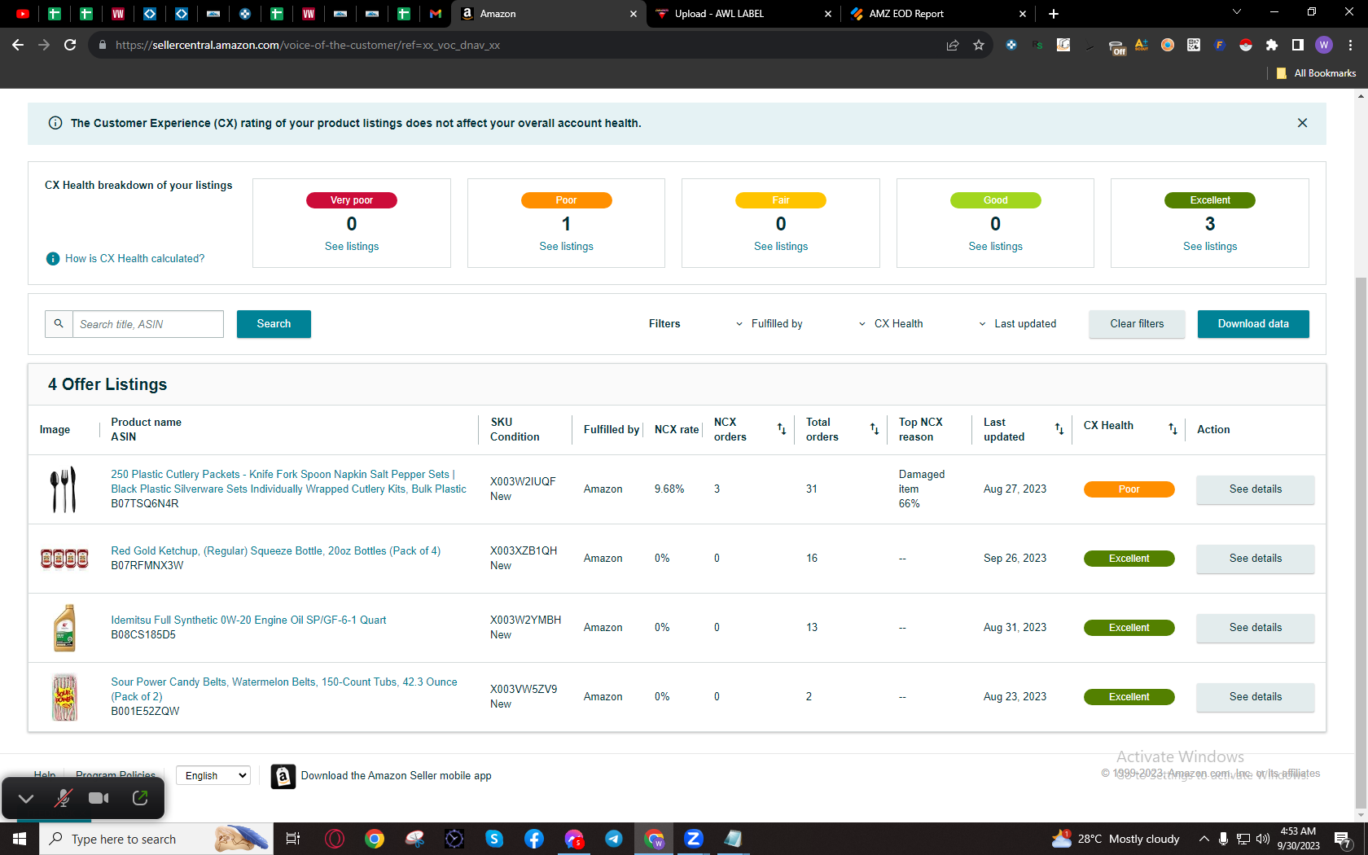The image size is (1368, 855).
Task: Click the share screen icon in overlay
Action: tap(140, 799)
